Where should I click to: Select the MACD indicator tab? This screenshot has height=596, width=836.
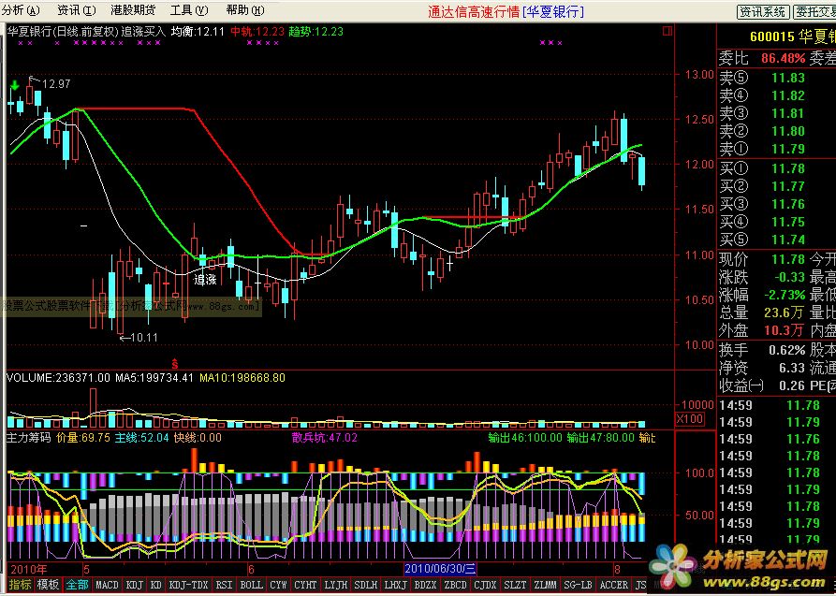pyautogui.click(x=107, y=585)
